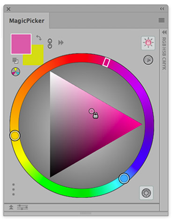Screen dimensions: 172x219
Task: Expand the RGB HSB CMYK side panel arrows
Action: 164,32
